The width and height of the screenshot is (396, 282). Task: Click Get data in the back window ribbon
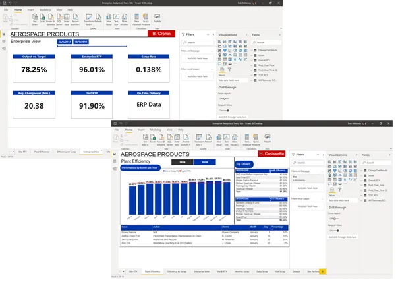[35, 20]
